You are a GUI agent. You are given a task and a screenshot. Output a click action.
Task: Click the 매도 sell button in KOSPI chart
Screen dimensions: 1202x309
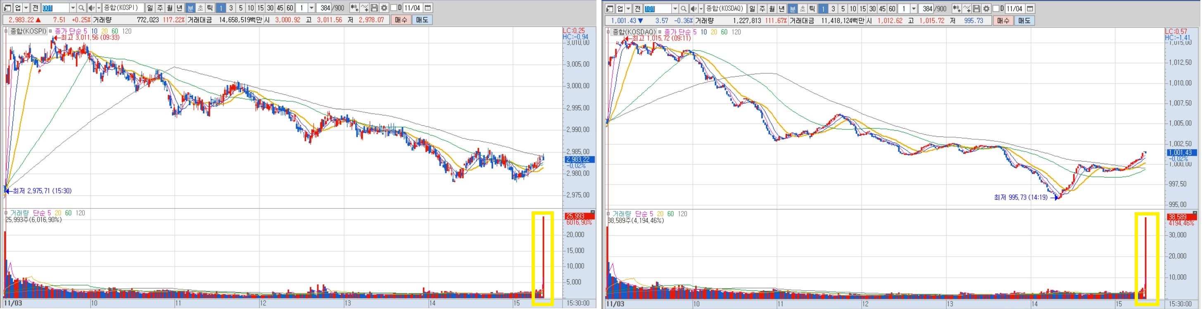click(423, 20)
